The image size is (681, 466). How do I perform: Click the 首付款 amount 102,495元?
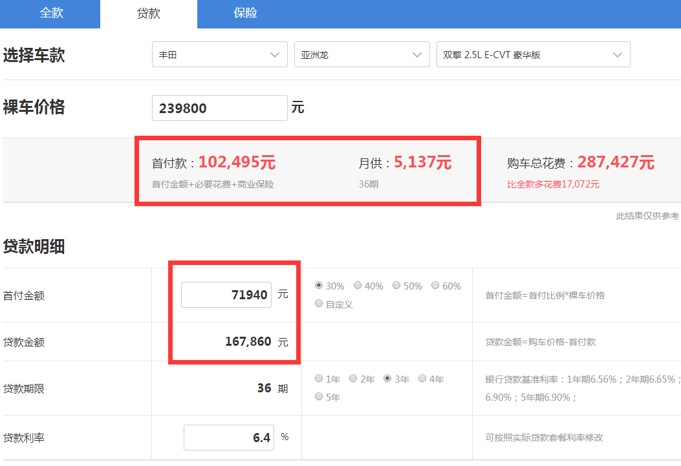coord(237,162)
